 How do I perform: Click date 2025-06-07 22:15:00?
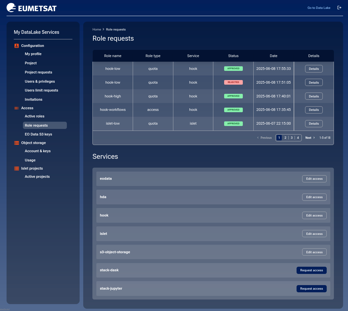[x=273, y=123]
